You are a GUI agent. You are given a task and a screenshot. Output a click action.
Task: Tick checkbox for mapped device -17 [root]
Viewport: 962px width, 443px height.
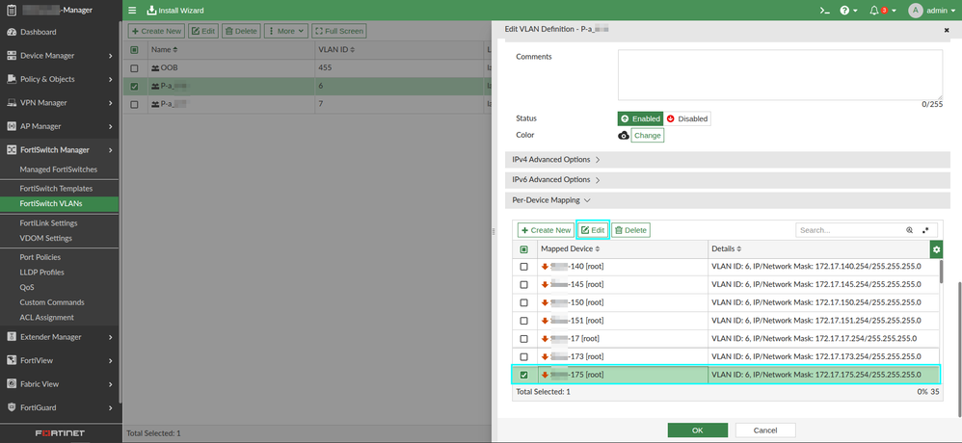(524, 338)
